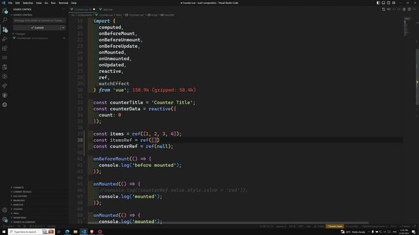Open the Explorer view in activity bar
The image size is (419, 235).
tap(5, 11)
